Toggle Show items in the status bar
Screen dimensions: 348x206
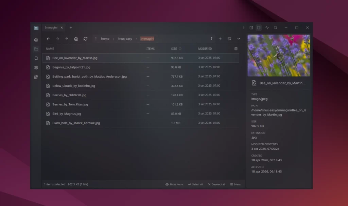174,184
